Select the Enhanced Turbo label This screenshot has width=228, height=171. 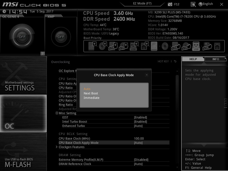coord(73,126)
